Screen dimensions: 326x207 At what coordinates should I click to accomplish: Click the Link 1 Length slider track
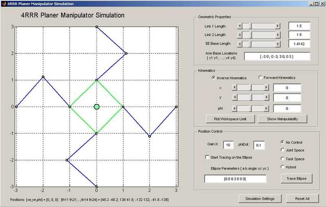265,26
